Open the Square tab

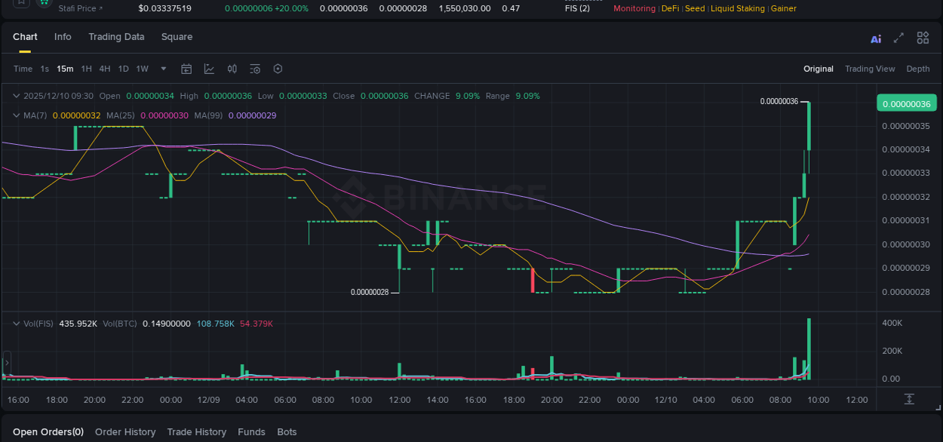[177, 36]
